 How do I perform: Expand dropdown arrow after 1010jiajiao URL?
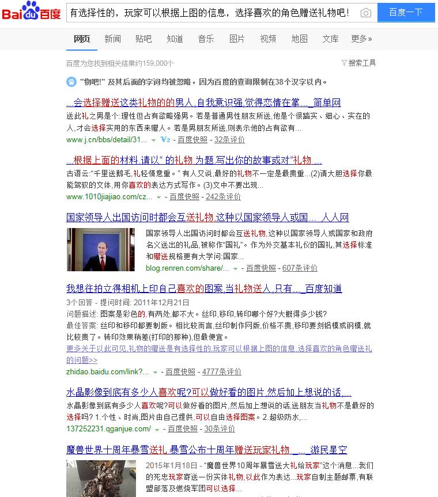click(158, 197)
